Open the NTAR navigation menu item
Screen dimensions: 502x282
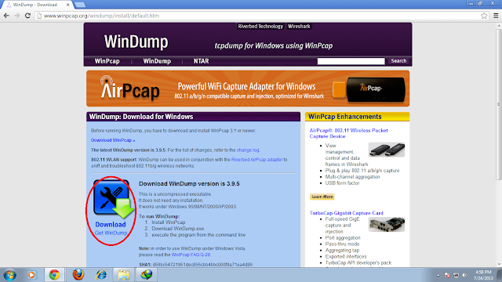point(201,61)
